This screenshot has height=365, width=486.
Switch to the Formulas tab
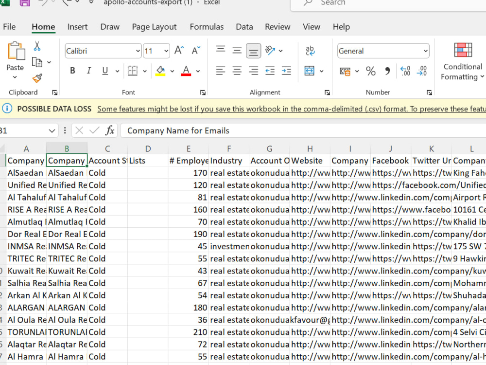(x=207, y=27)
